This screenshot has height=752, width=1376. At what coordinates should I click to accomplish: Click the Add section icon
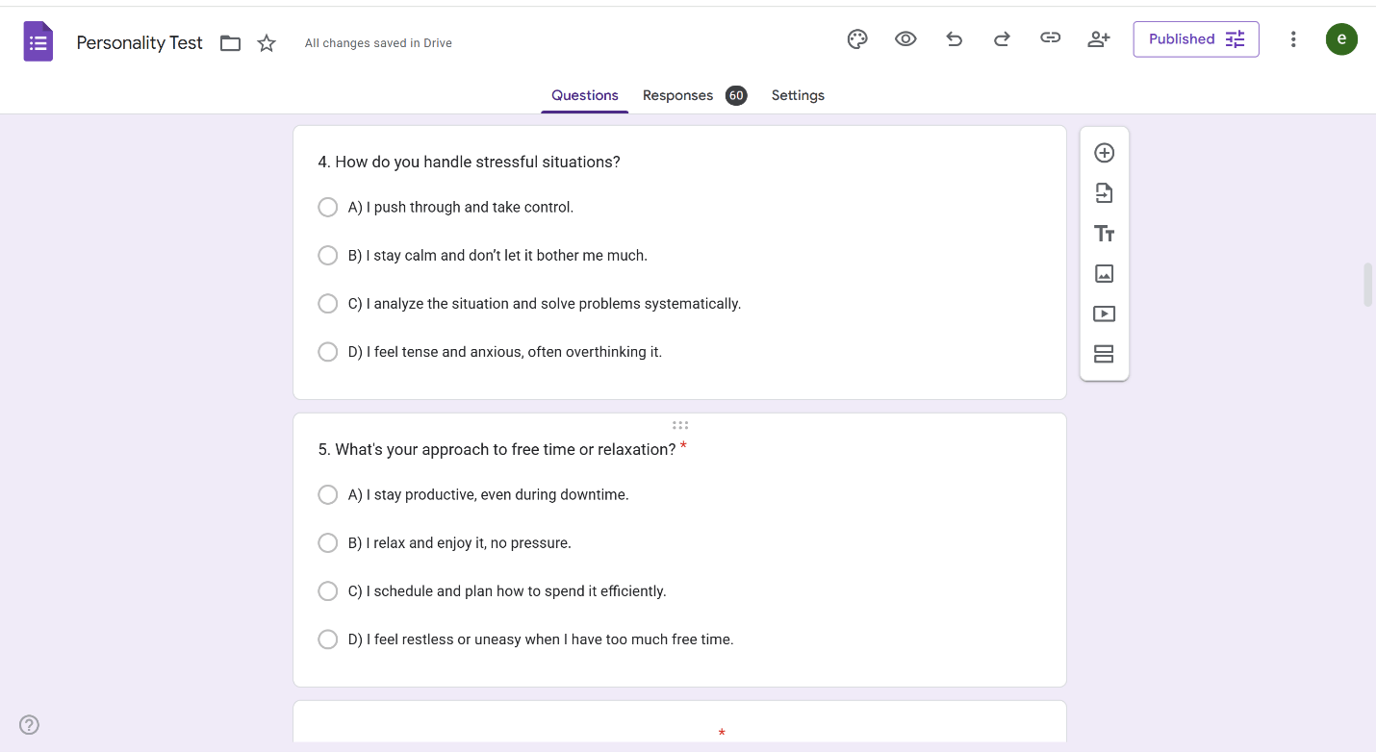tap(1104, 354)
